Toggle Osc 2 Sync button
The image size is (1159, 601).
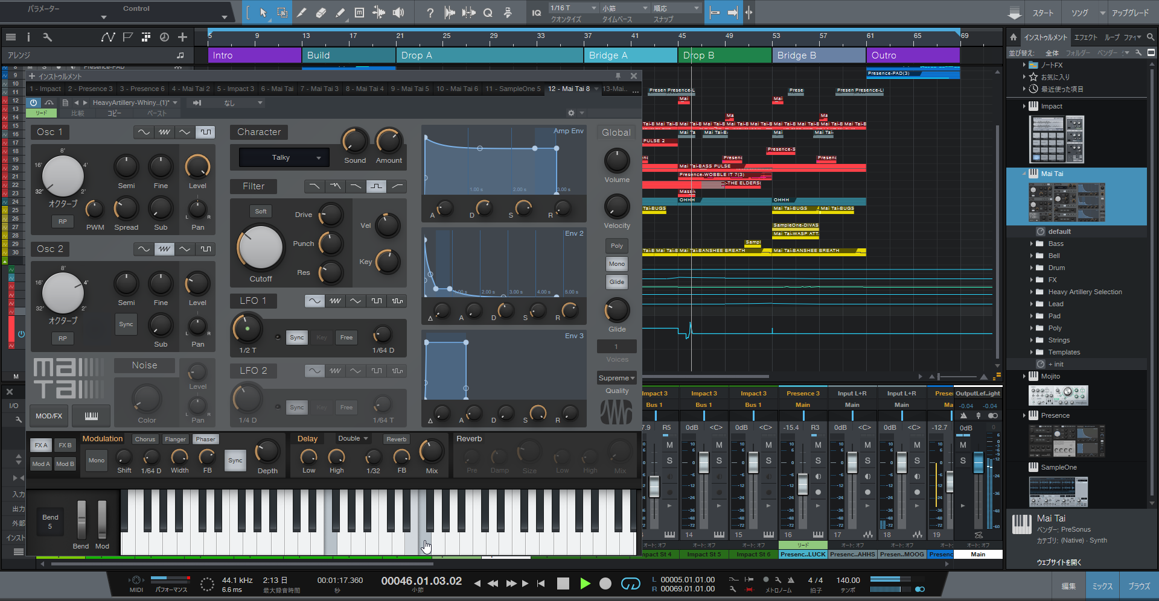point(126,324)
